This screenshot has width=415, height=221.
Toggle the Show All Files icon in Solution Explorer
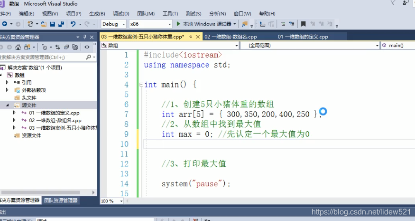(75, 47)
